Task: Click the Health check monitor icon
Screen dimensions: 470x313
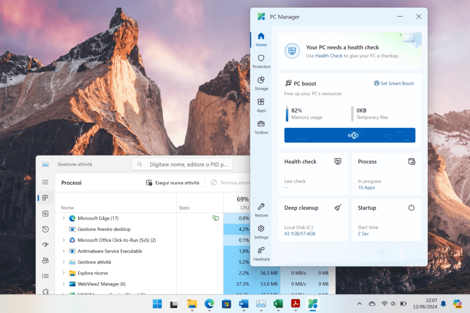Action: 338,162
